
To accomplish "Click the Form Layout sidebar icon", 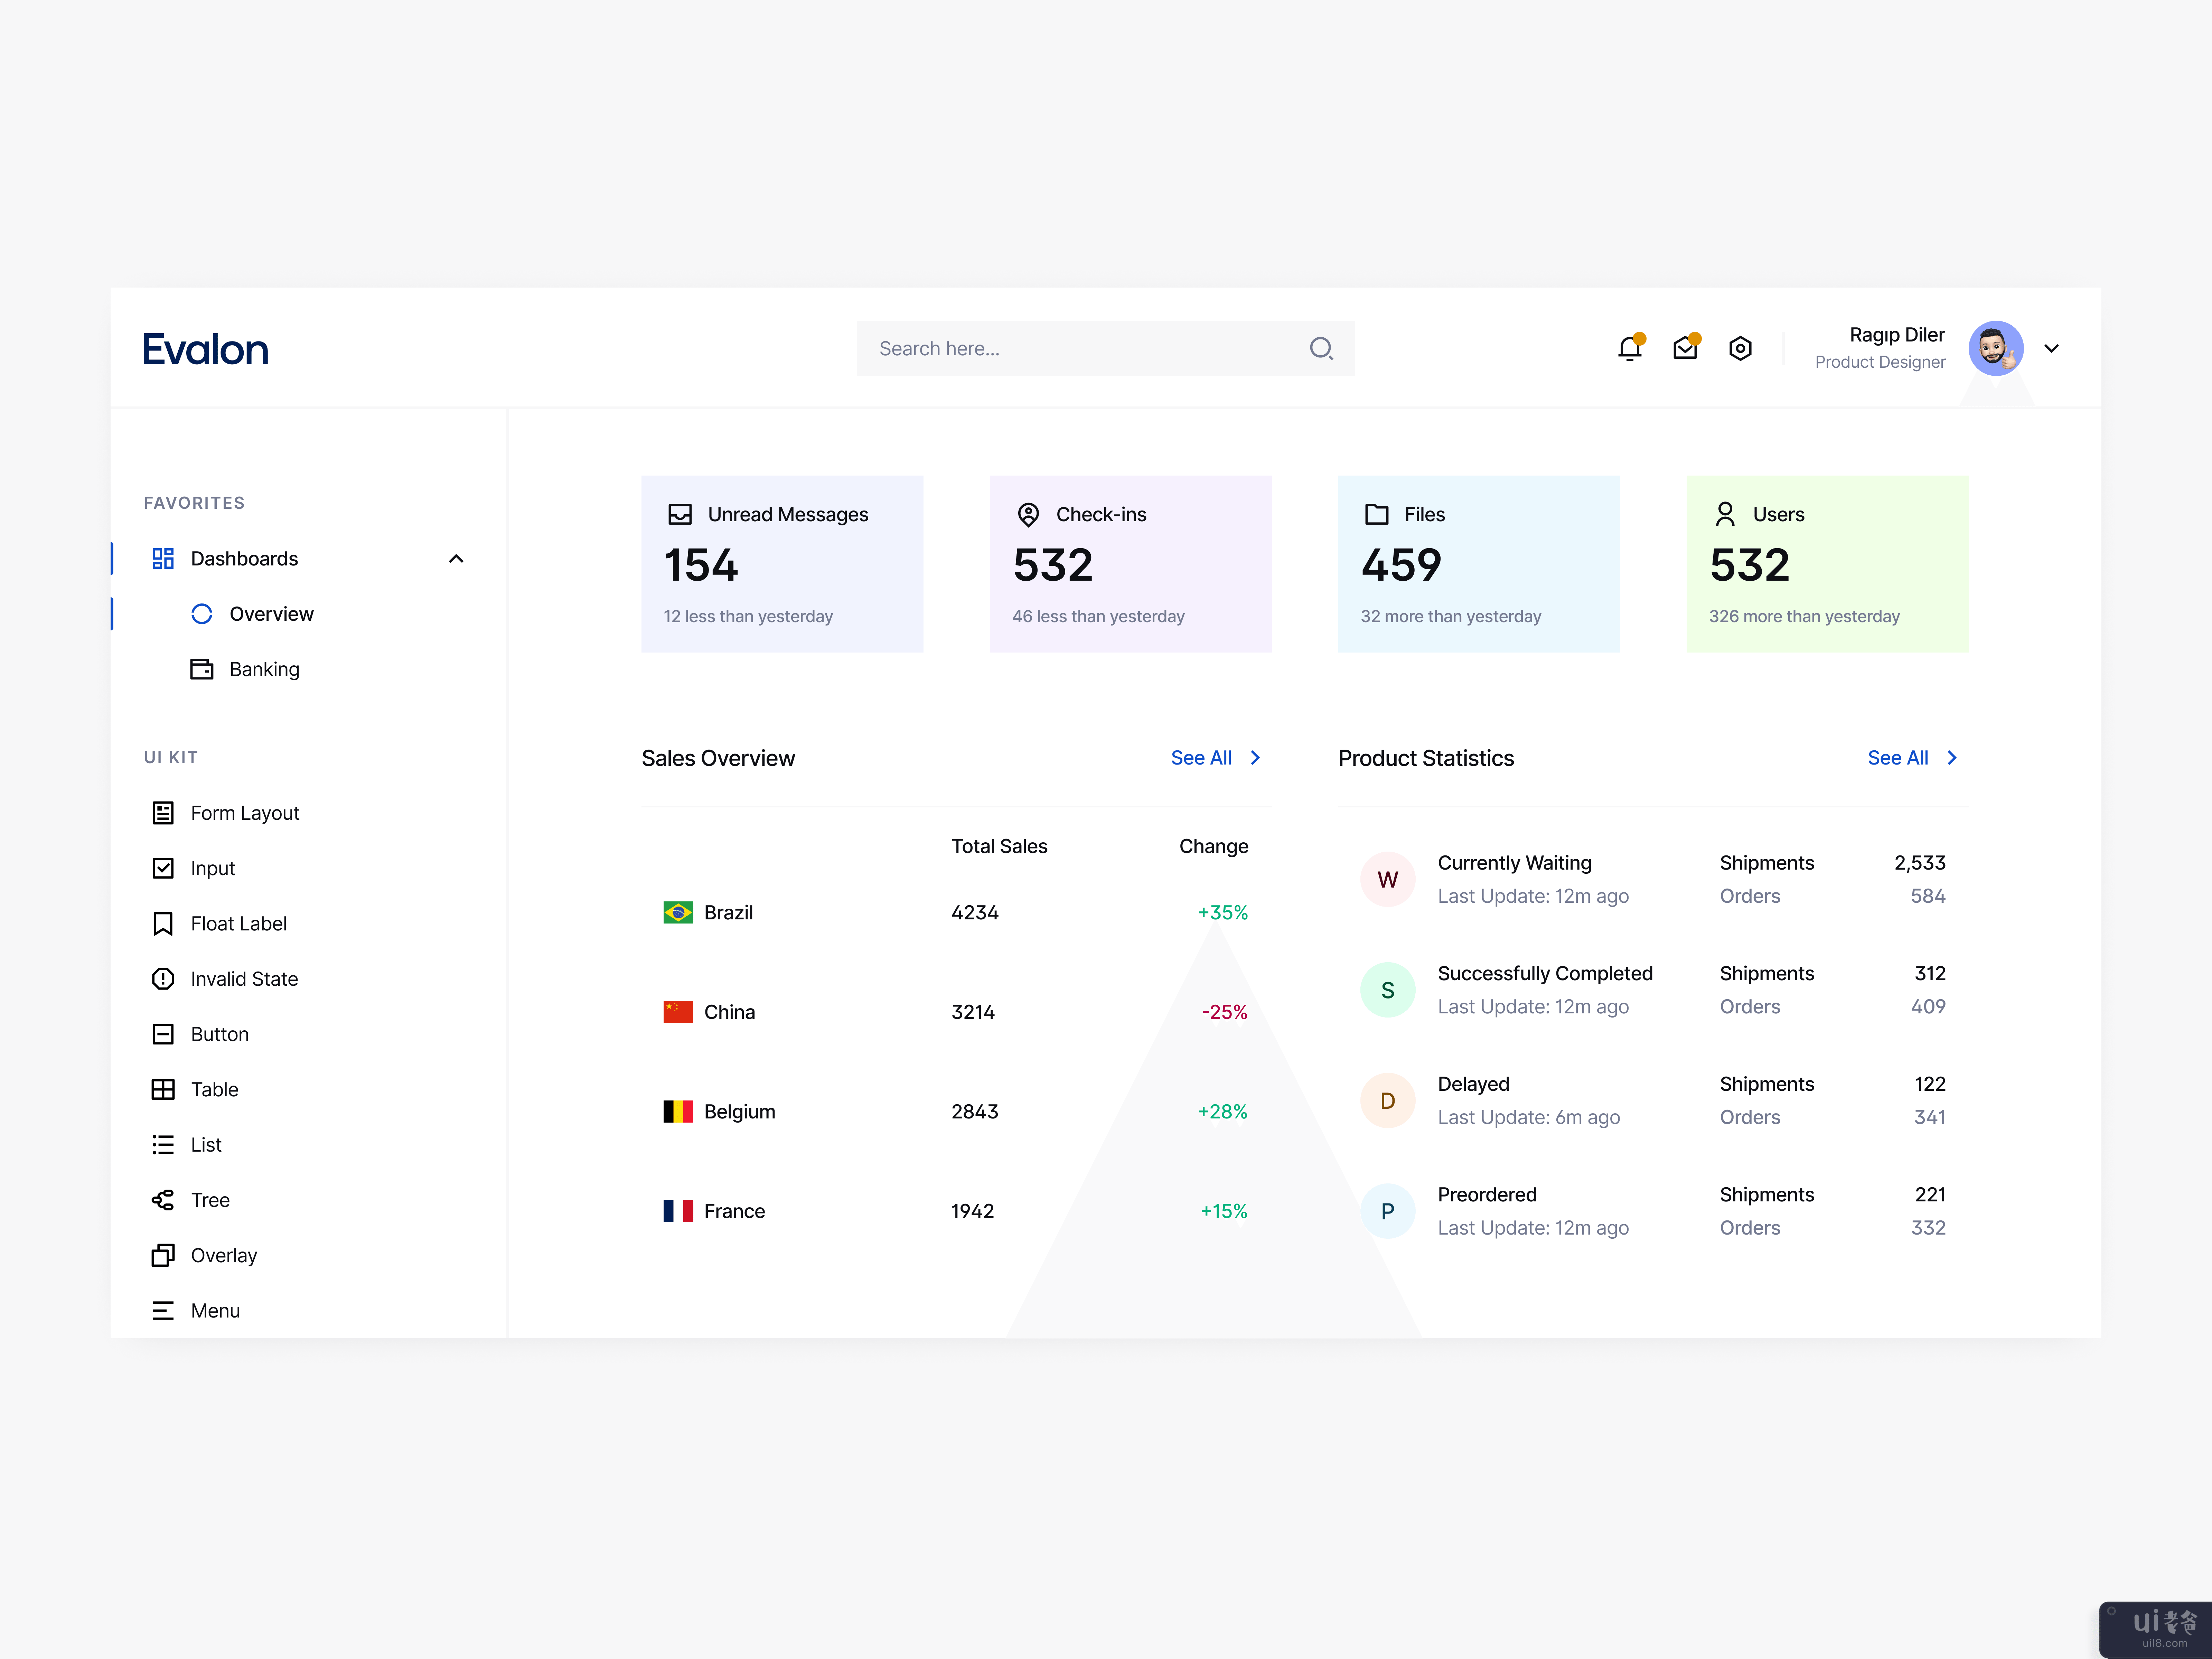I will (x=163, y=813).
